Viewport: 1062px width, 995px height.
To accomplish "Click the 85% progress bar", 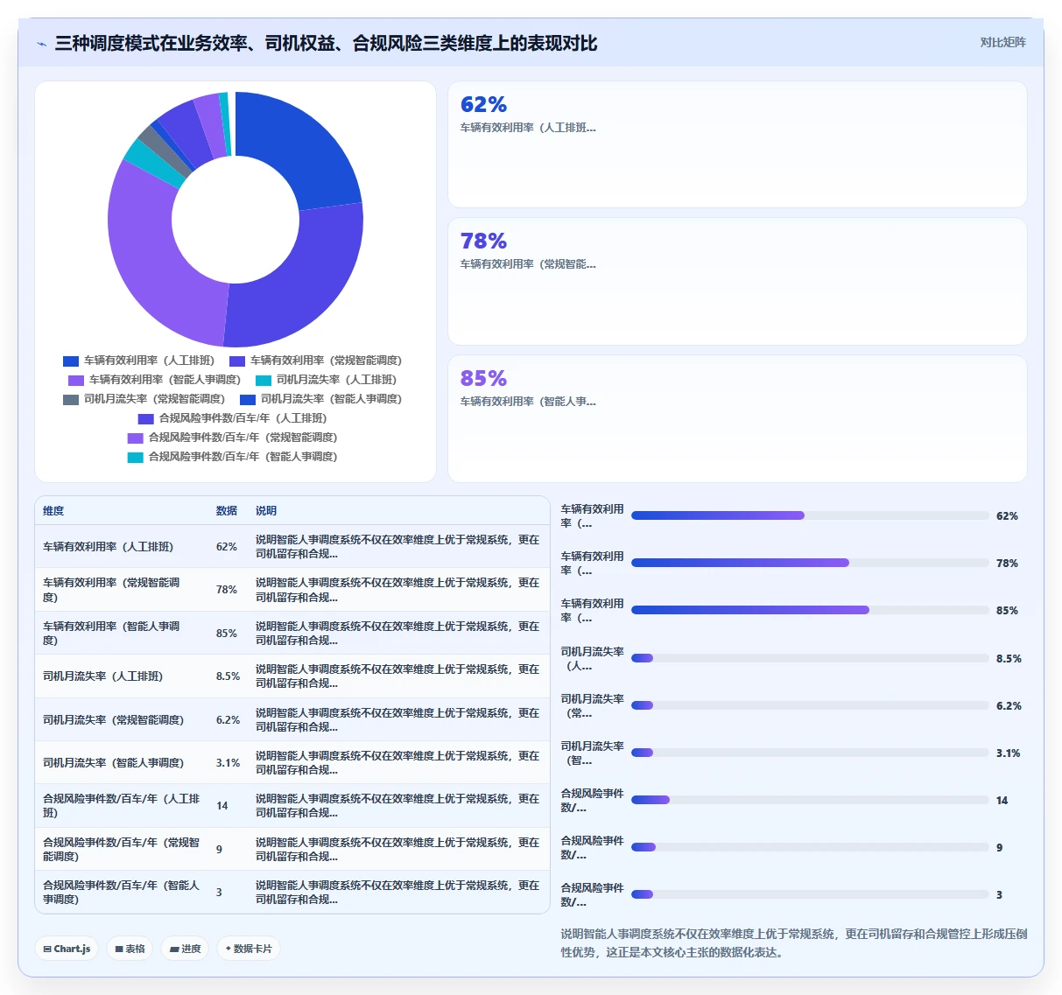I will pos(810,610).
